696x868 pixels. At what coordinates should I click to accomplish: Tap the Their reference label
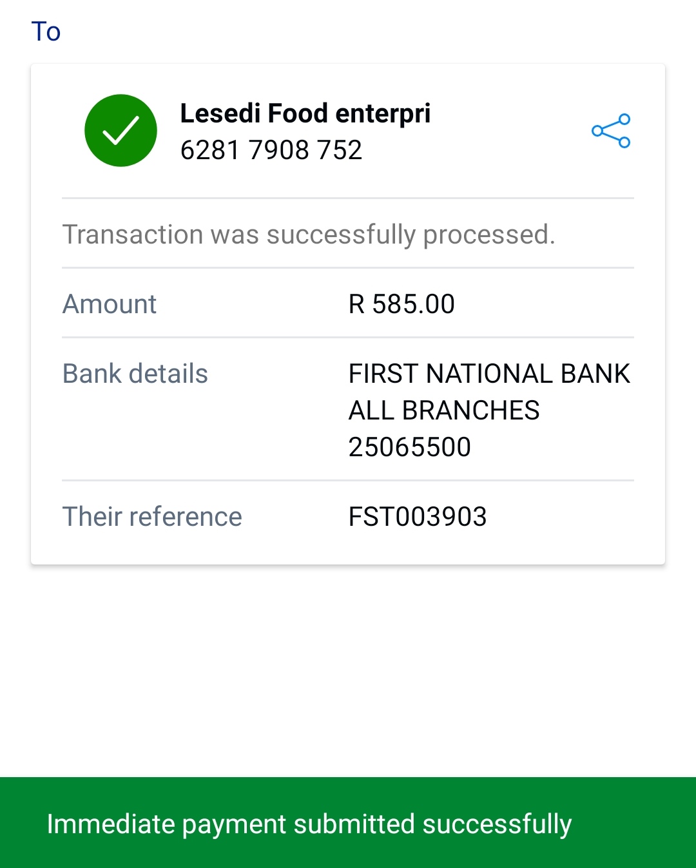tap(152, 517)
